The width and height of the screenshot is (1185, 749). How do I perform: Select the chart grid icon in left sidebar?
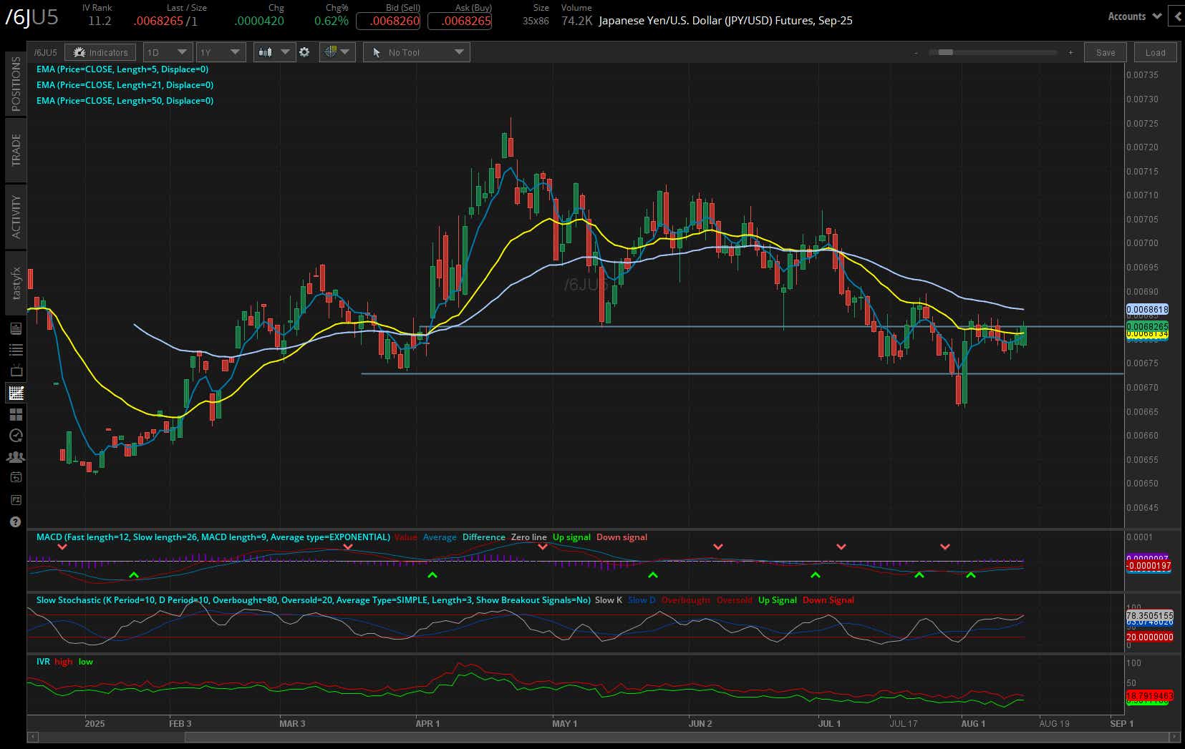pyautogui.click(x=15, y=393)
